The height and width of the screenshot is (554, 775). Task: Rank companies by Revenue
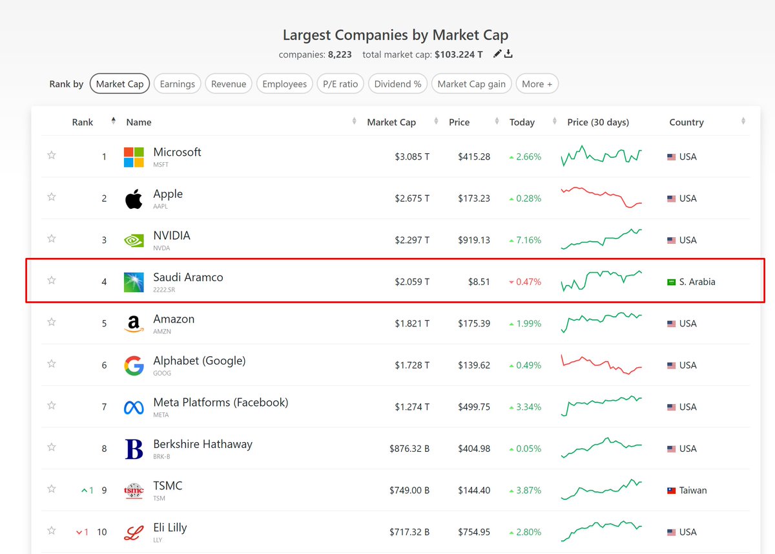pyautogui.click(x=229, y=84)
